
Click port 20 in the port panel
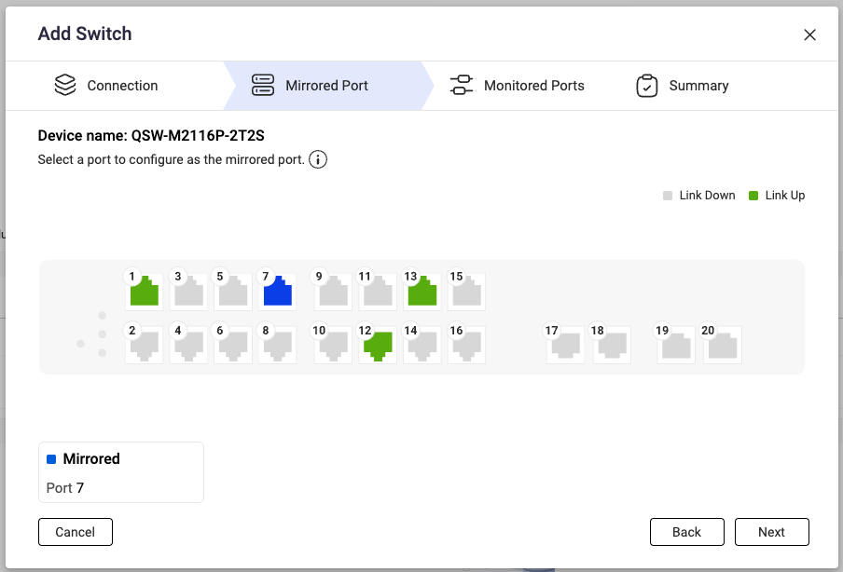(722, 344)
